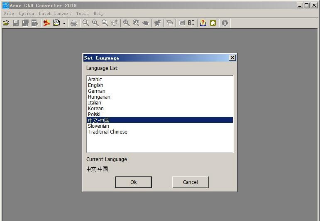
Task: Close the Set Language dialog
Action: pyautogui.click(x=232, y=58)
